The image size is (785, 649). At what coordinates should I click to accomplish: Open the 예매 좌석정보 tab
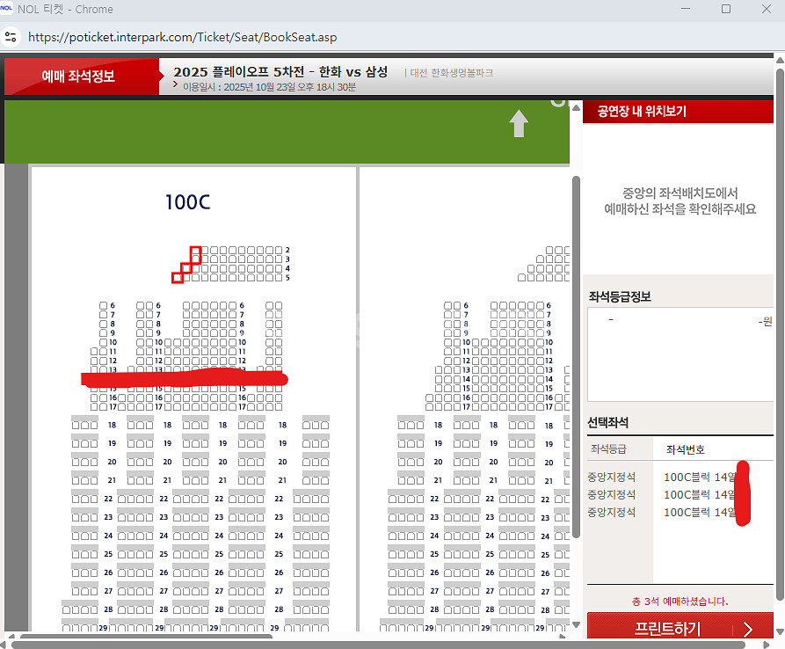[81, 77]
